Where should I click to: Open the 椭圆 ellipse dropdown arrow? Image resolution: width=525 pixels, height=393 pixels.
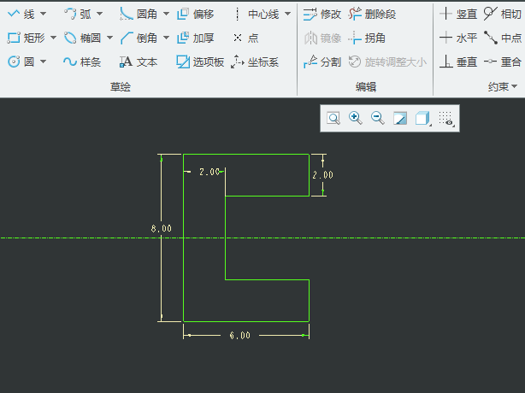pos(109,38)
